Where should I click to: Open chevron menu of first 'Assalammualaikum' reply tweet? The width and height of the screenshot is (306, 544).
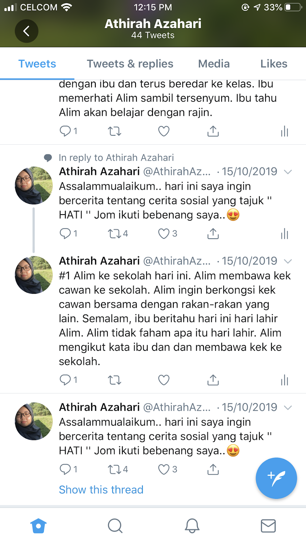(288, 172)
